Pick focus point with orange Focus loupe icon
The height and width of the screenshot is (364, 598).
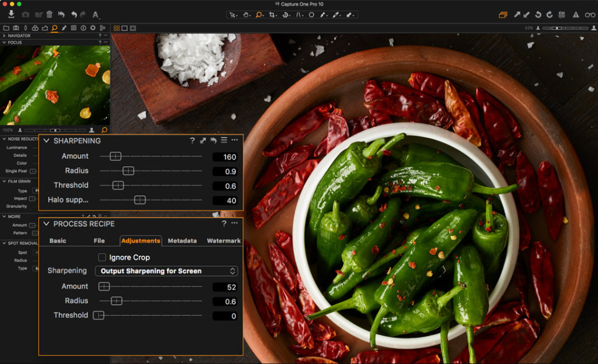105,130
